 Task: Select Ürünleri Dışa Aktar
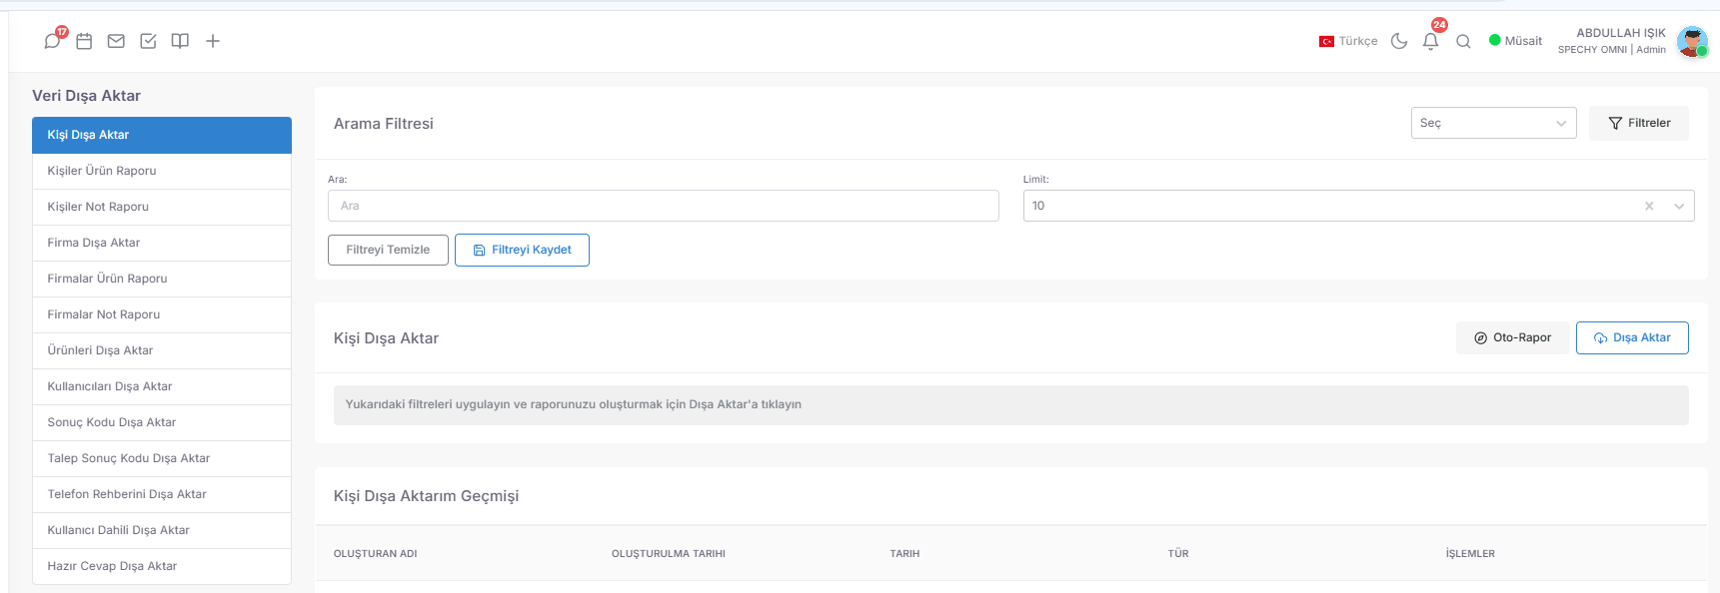coord(162,350)
